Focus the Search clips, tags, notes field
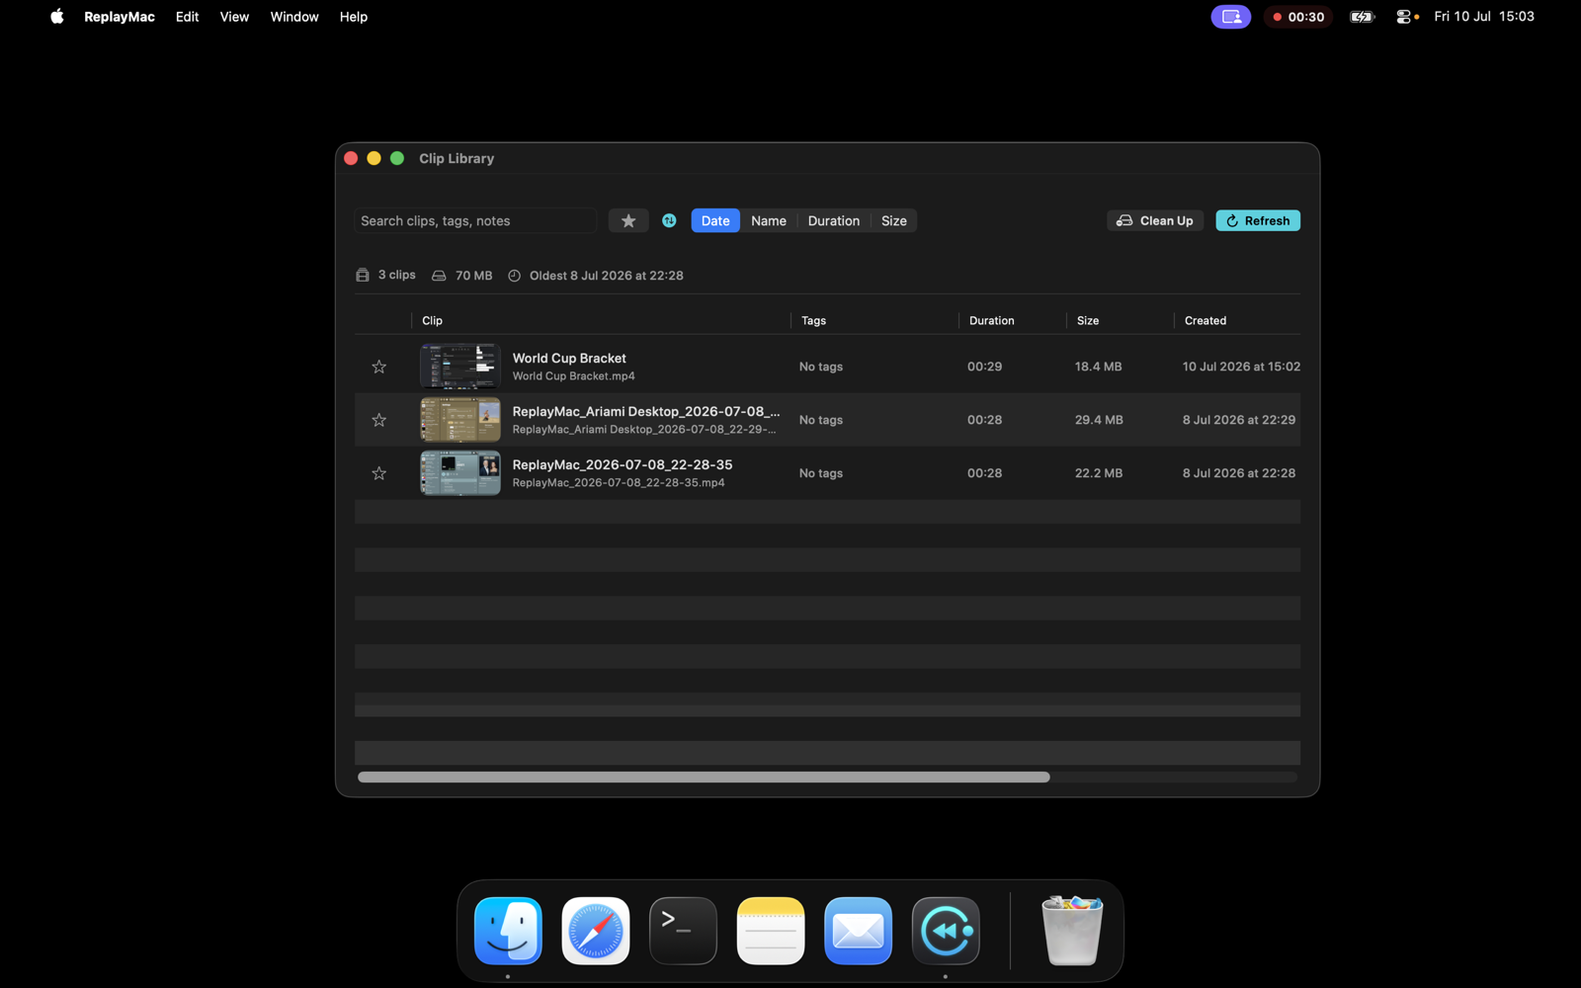The height and width of the screenshot is (988, 1581). point(475,220)
